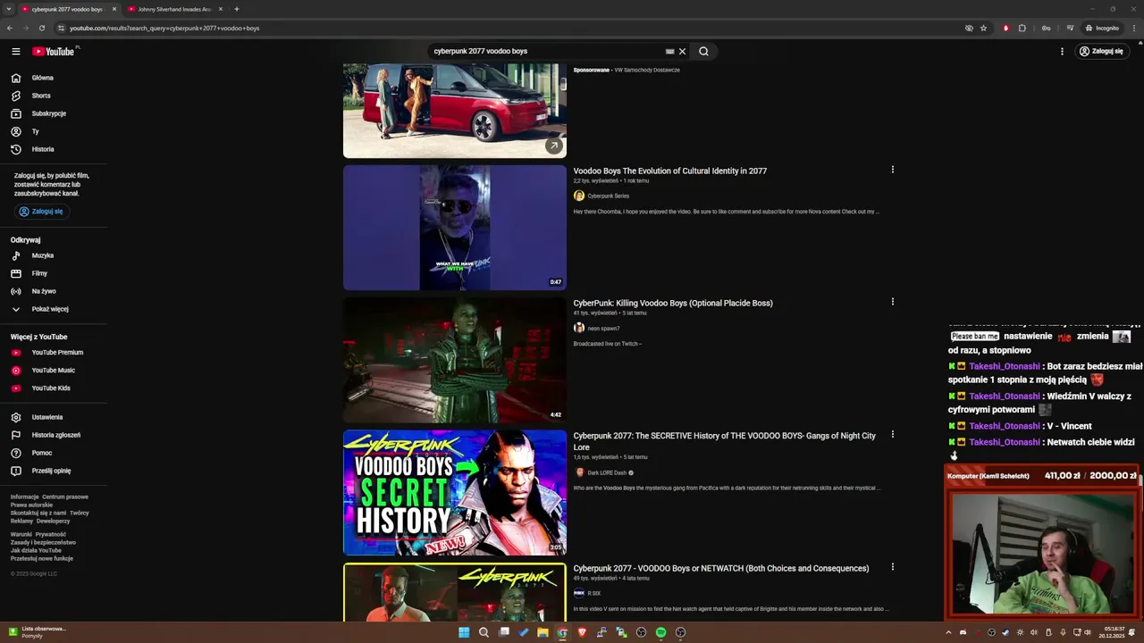Bookmark this page with star icon
The width and height of the screenshot is (1144, 643).
coord(984,28)
